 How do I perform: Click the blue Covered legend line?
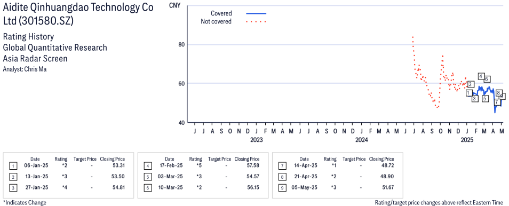(256, 13)
